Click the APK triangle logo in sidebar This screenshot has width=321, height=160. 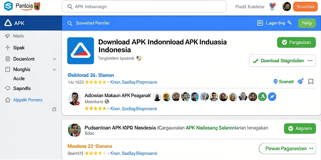pos(8,23)
